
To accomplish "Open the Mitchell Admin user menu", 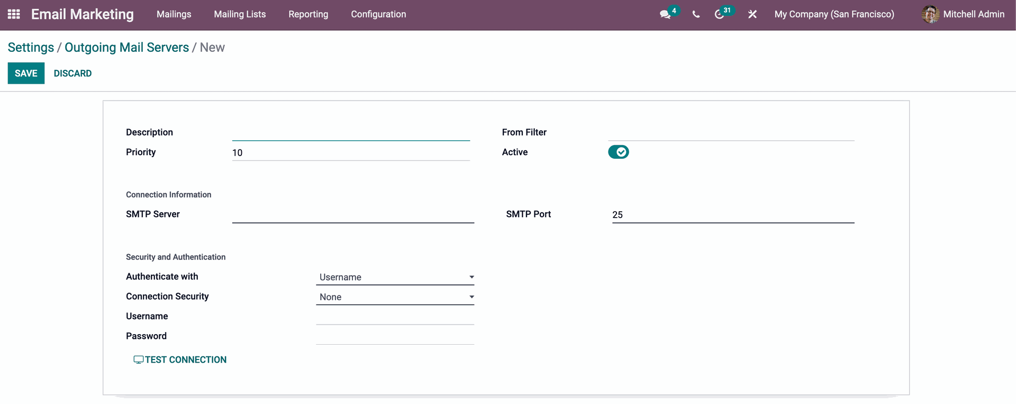I will (x=963, y=14).
